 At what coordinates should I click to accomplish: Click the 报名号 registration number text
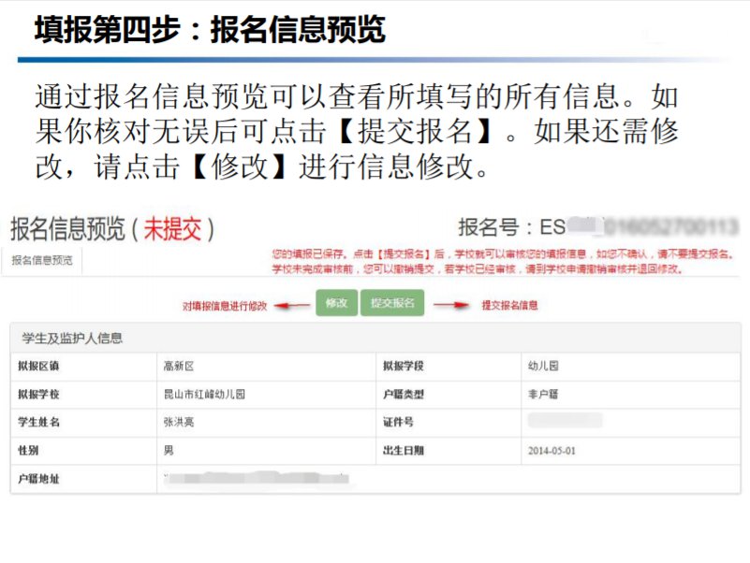[598, 227]
